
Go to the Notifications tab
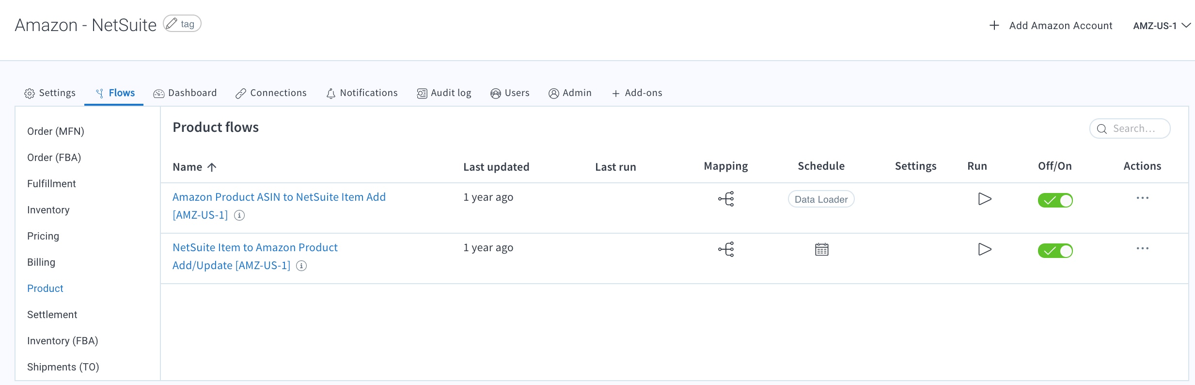tap(362, 93)
